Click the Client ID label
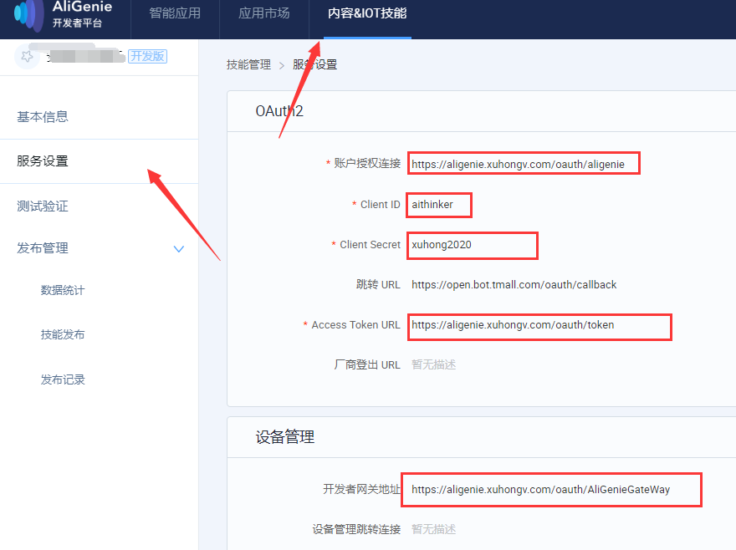 [381, 205]
